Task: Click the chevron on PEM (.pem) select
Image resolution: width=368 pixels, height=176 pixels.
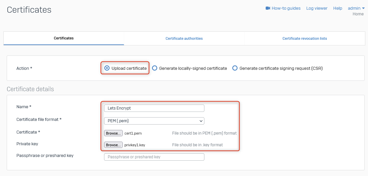Action: [201, 121]
